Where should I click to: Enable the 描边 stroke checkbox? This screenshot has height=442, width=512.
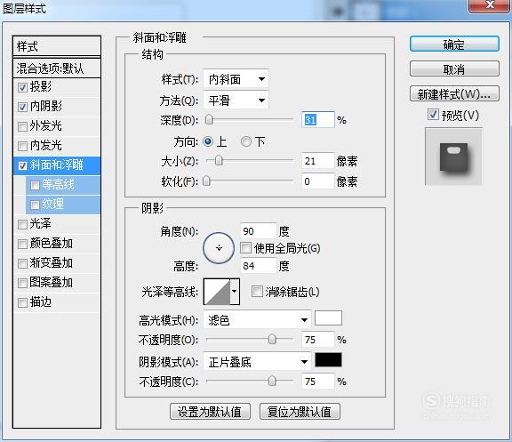coord(22,303)
